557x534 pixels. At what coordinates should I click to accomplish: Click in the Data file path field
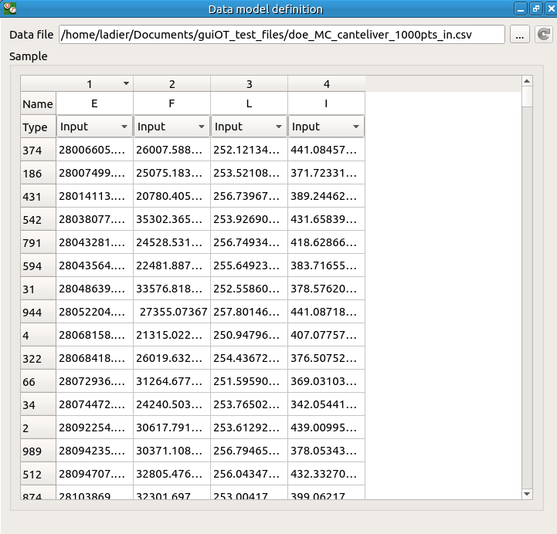(281, 35)
